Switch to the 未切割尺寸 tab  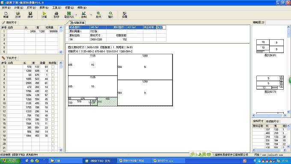pos(272,121)
